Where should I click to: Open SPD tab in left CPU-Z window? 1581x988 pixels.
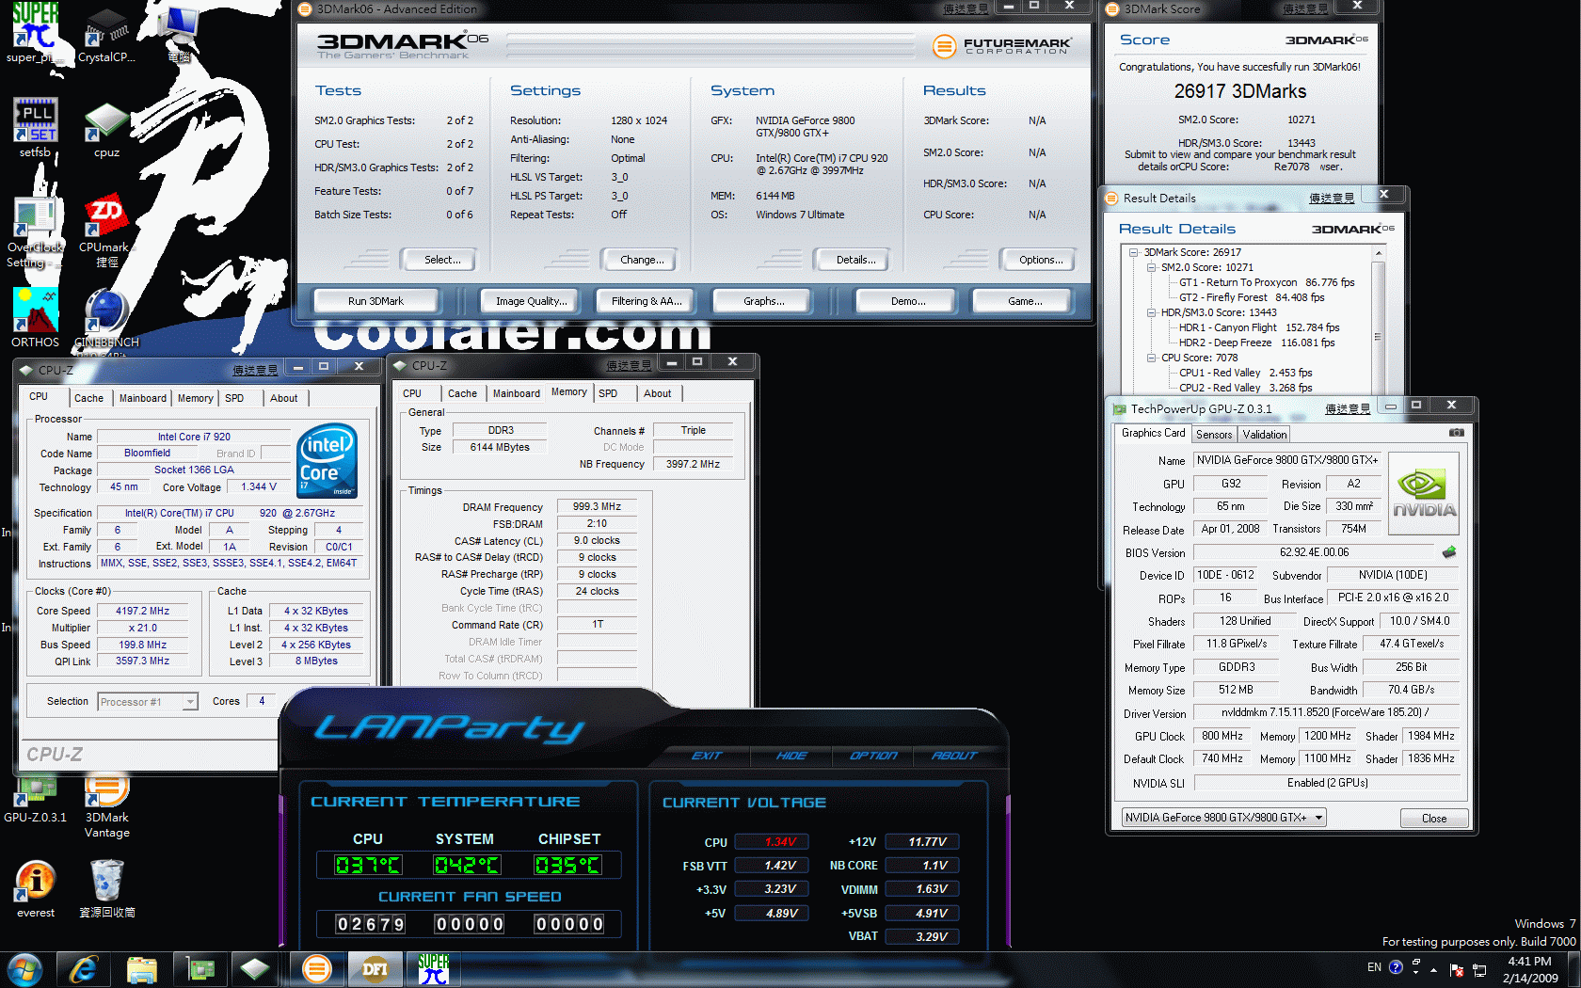pos(234,398)
